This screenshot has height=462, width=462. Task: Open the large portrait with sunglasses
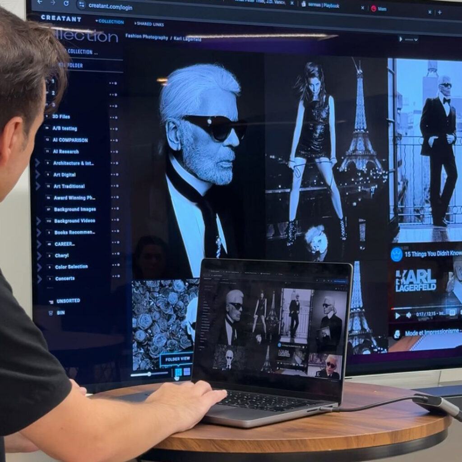[197, 165]
